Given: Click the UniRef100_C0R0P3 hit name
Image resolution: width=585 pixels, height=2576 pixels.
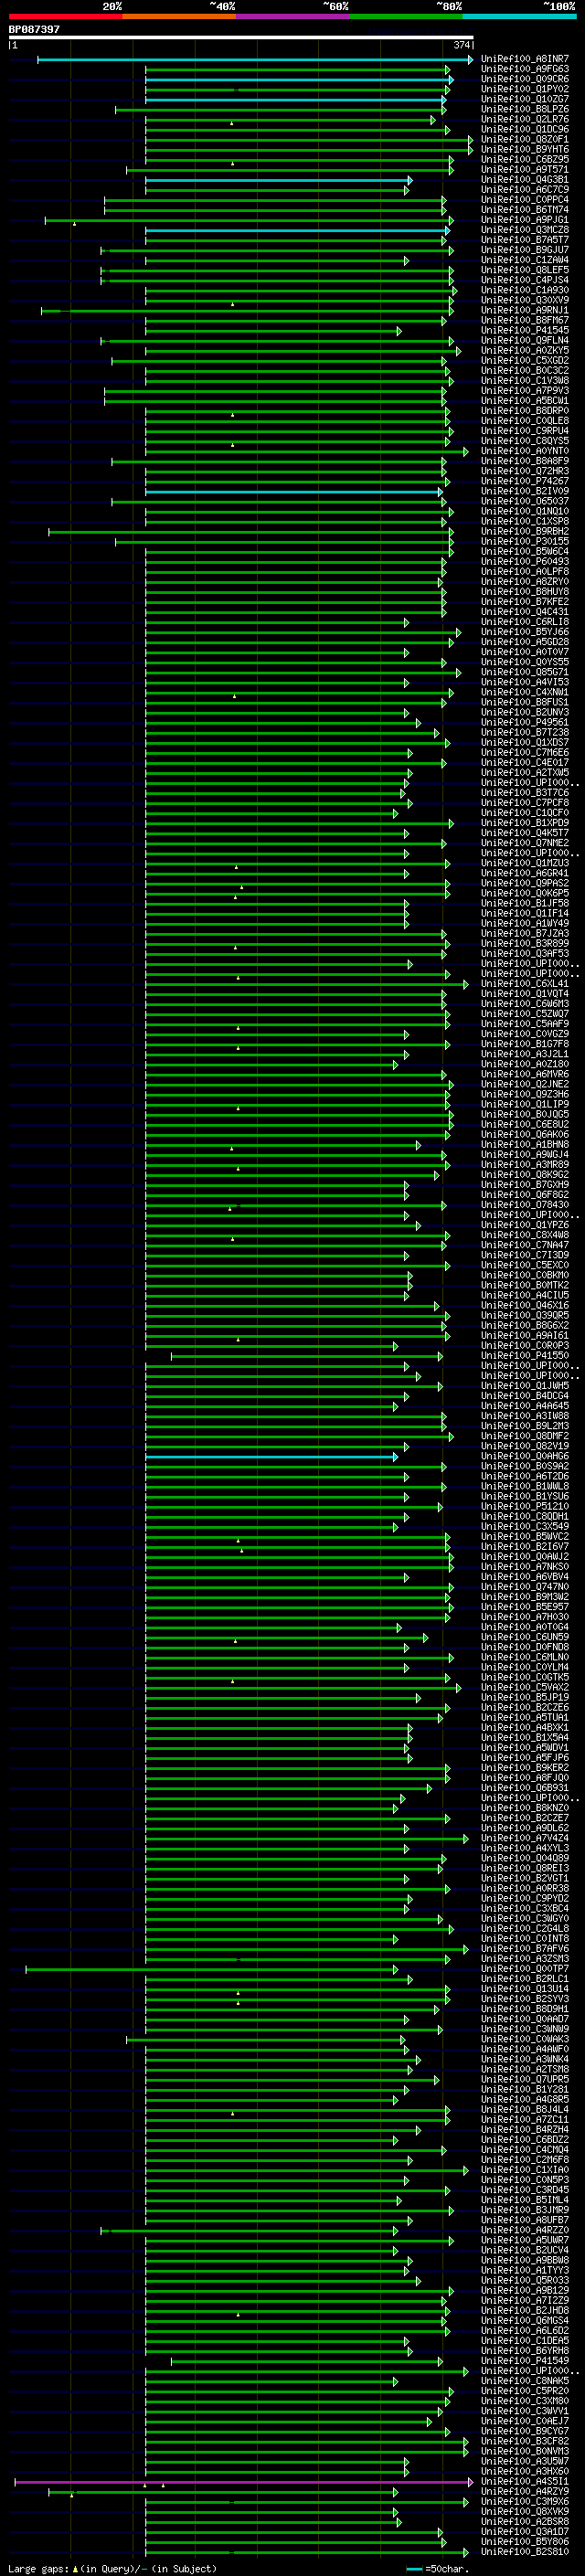Looking at the screenshot, I should 525,1346.
